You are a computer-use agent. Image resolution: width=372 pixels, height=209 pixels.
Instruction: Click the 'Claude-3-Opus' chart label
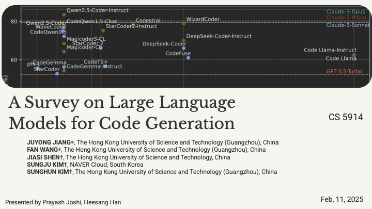tap(346, 11)
